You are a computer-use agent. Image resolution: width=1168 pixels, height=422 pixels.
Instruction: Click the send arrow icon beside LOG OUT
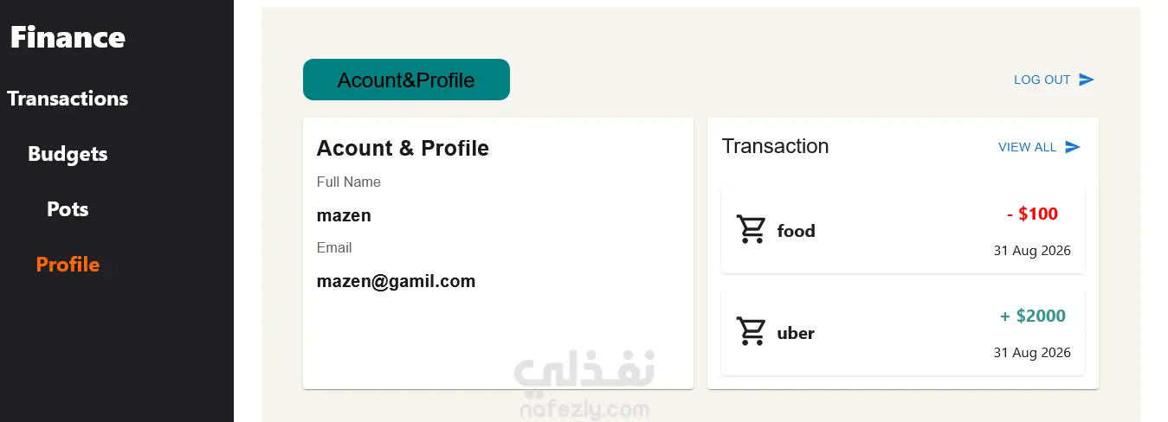click(x=1087, y=80)
